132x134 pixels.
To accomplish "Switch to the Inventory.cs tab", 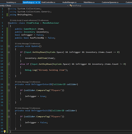I will pyautogui.click(x=11, y=2).
